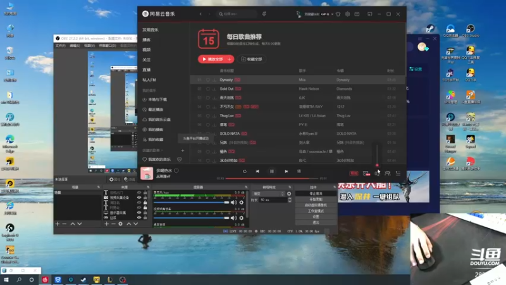The height and width of the screenshot is (285, 506).
Task: Open the lyrics view button
Action: pyautogui.click(x=299, y=171)
